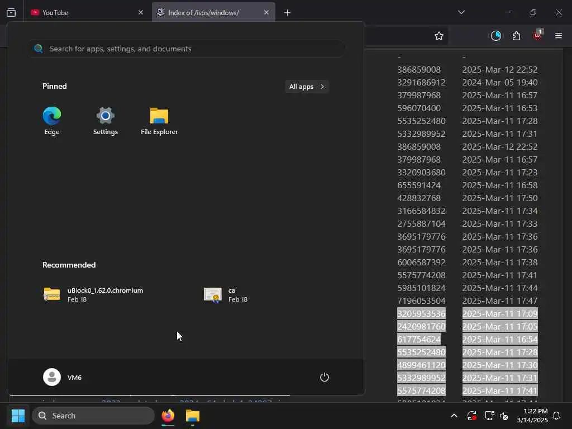Open the list all tabs dropdown
The width and height of the screenshot is (572, 429).
point(461,12)
